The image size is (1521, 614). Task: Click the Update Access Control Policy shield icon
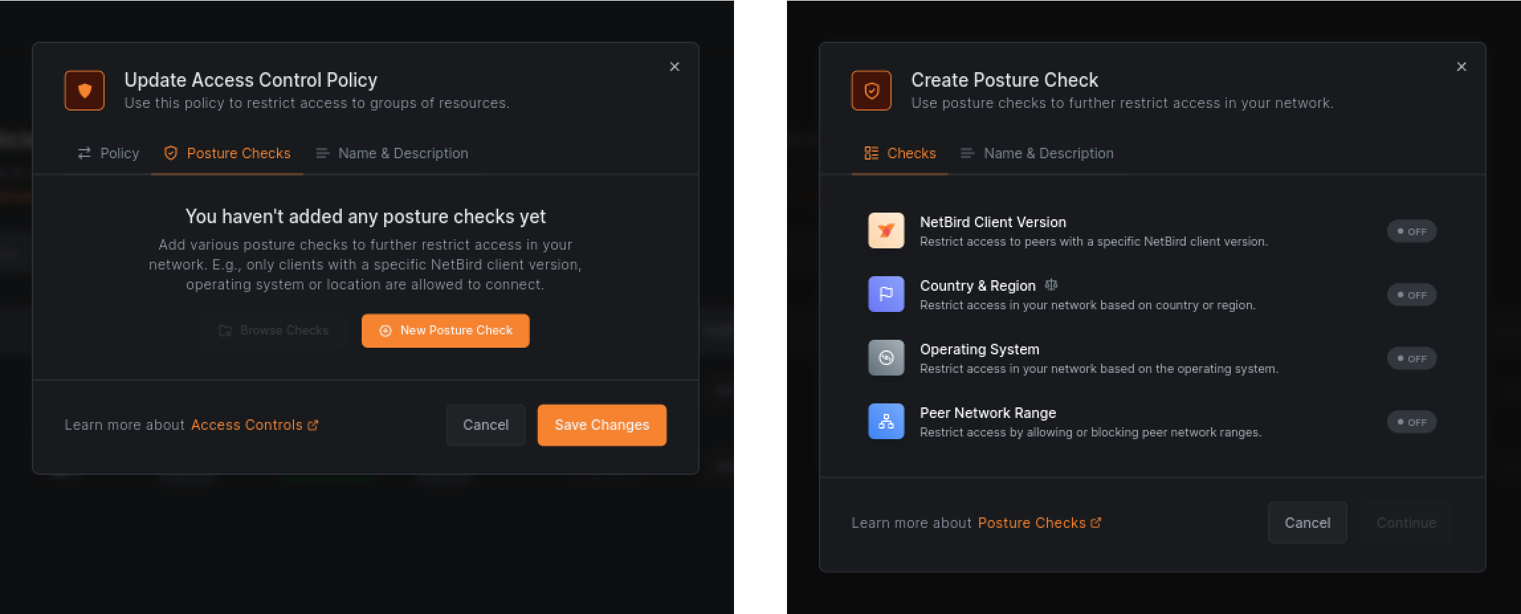point(84,90)
